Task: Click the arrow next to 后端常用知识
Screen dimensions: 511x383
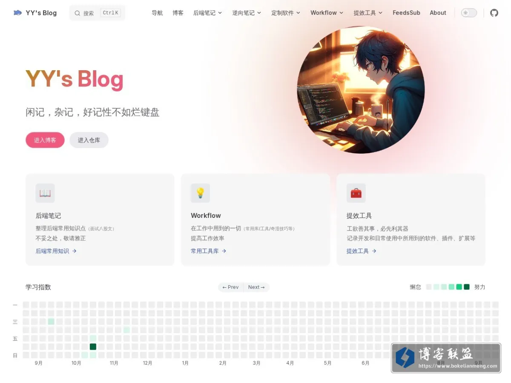Action: coord(75,251)
